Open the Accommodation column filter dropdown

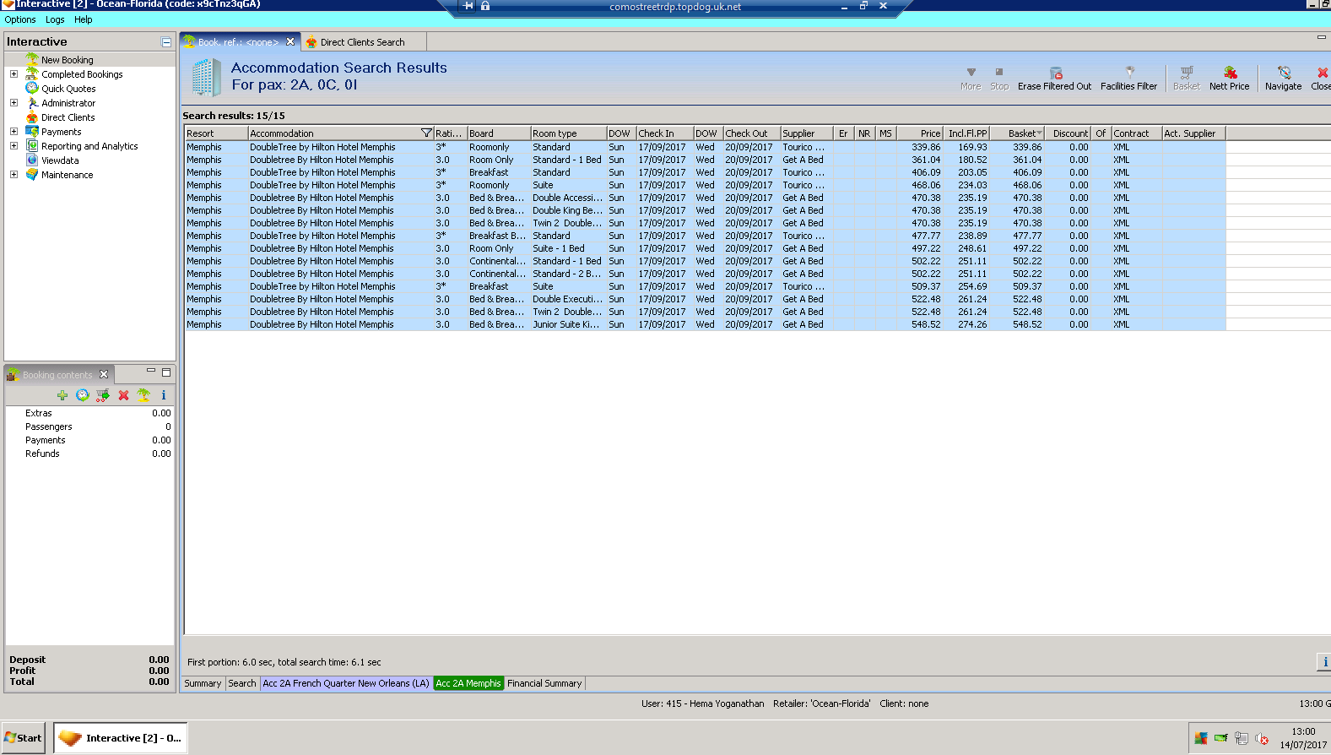426,133
